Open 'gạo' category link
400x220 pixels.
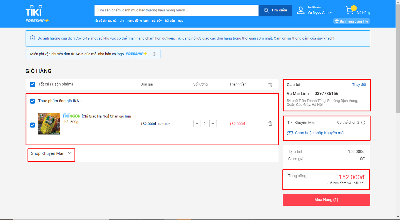pos(181,21)
